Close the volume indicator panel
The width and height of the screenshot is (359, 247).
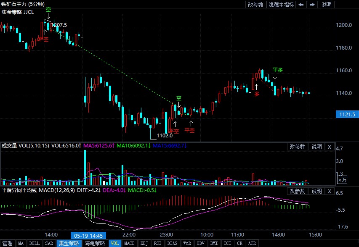pyautogui.click(x=330, y=147)
